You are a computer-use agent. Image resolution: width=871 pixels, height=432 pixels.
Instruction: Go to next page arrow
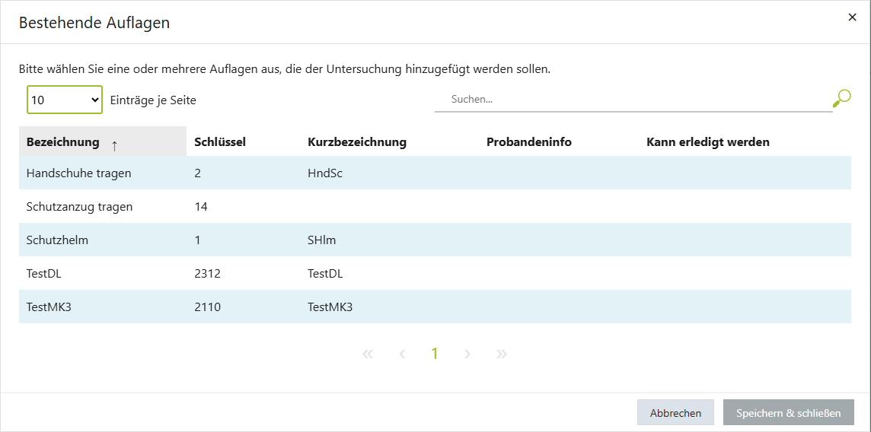tap(467, 354)
